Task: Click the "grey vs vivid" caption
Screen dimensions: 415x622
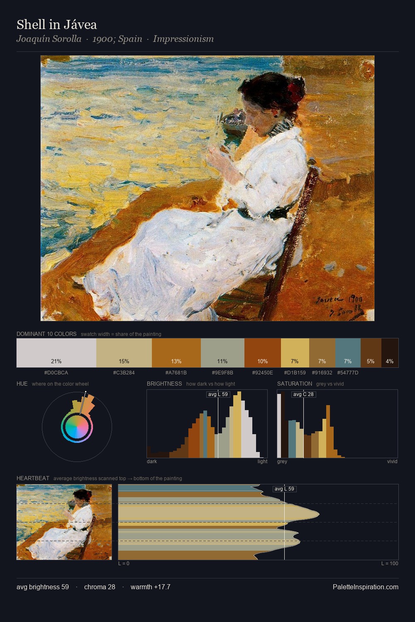Action: (330, 384)
